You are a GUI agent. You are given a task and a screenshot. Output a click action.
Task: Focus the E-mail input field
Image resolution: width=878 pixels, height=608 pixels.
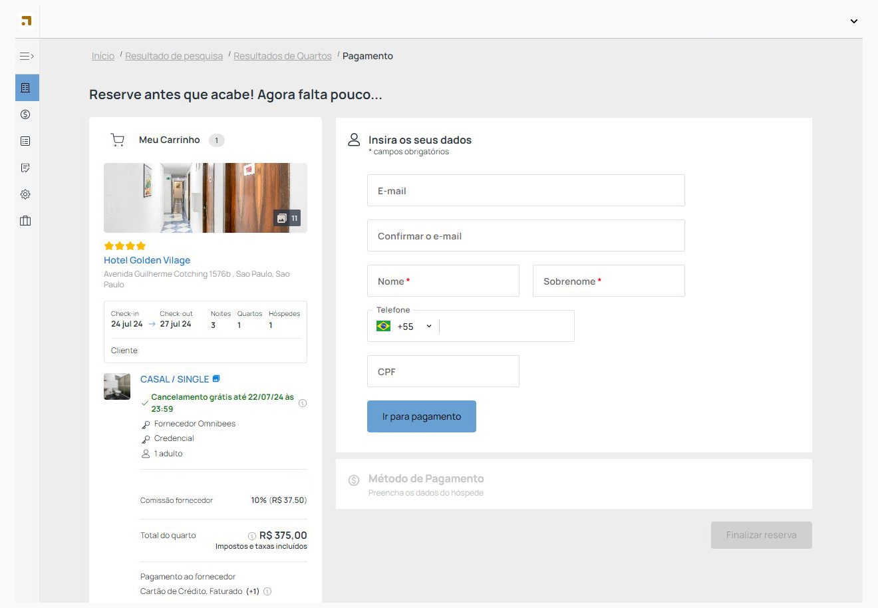[x=525, y=191]
